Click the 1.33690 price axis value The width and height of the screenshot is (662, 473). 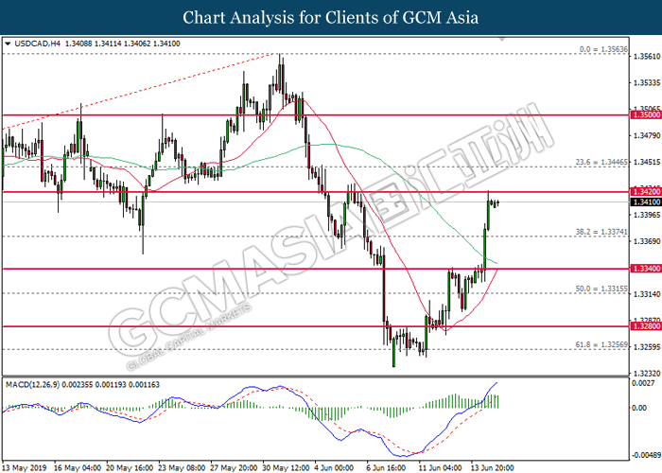point(647,241)
